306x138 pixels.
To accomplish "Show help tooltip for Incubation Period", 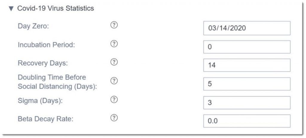I will coord(114,44).
